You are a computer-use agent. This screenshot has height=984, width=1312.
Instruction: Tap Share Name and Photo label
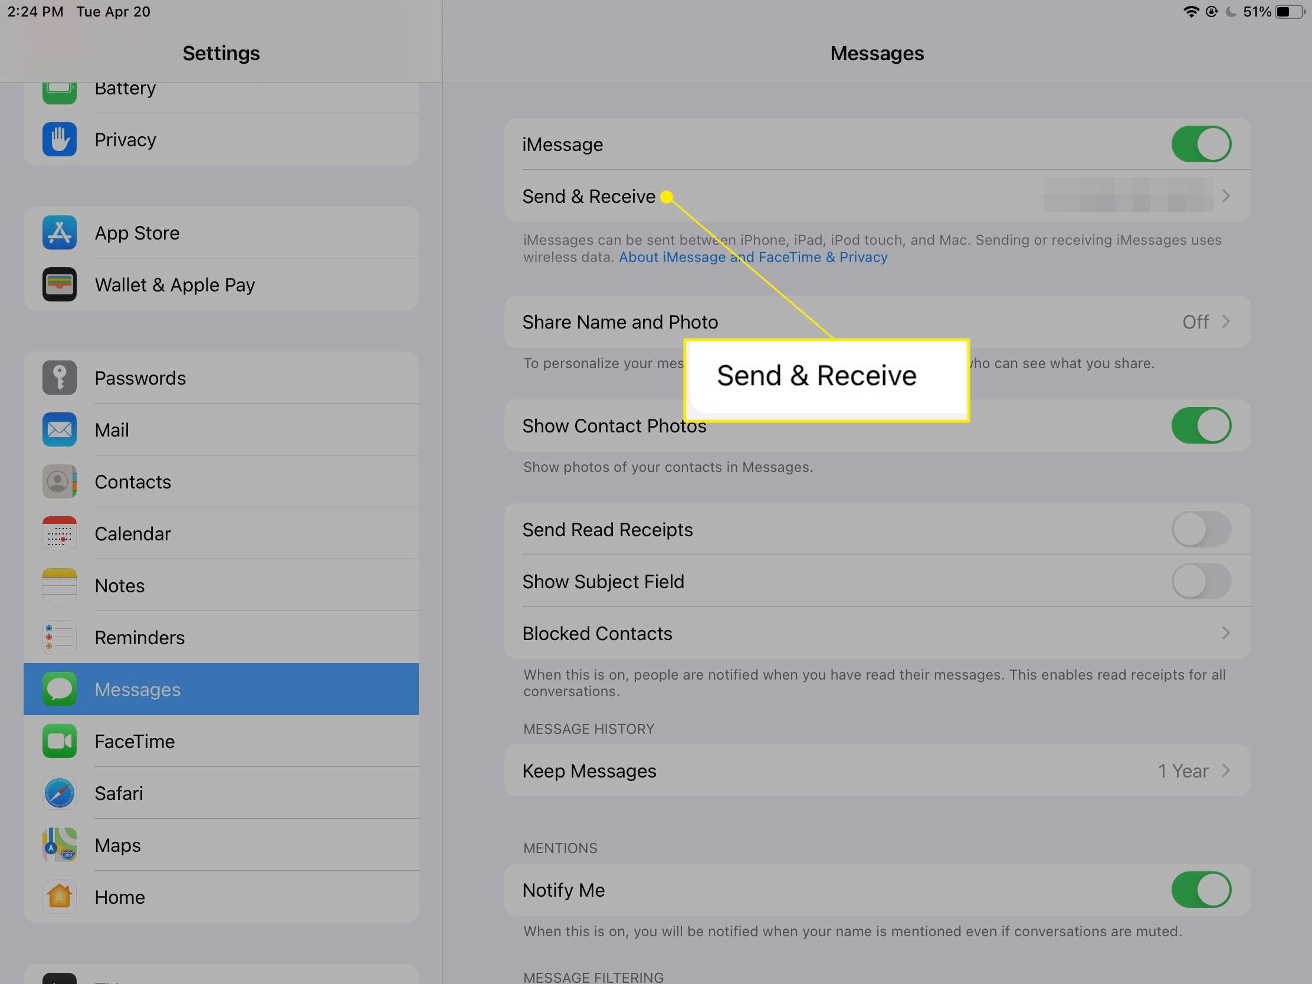click(620, 322)
